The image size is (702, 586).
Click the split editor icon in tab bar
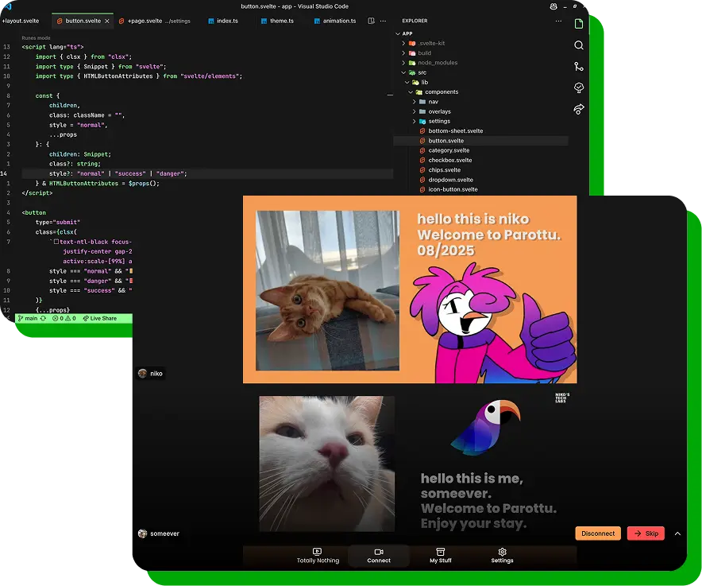[x=371, y=21]
